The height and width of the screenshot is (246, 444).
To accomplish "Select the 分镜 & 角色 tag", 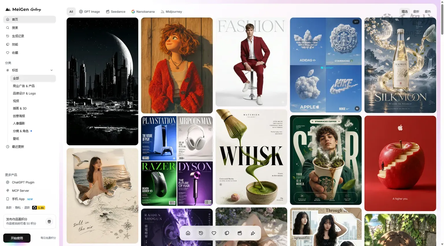I will (33, 131).
